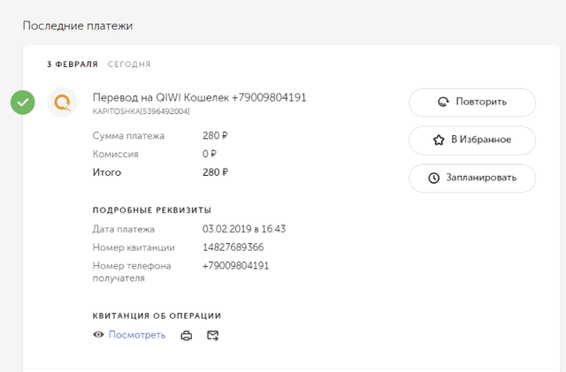Click the Последние платежи heading
566x372 pixels.
coord(78,26)
